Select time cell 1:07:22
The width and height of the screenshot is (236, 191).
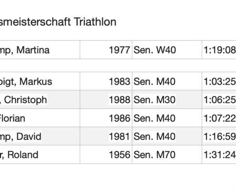pos(219,118)
